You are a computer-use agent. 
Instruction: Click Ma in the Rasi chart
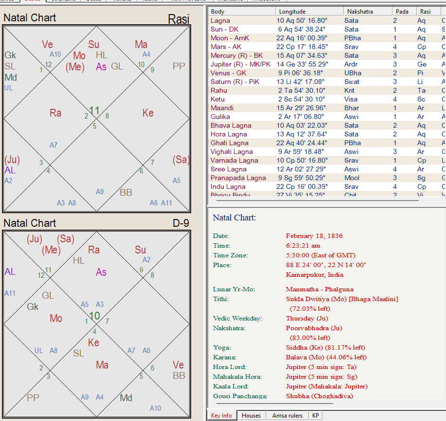coord(141,44)
